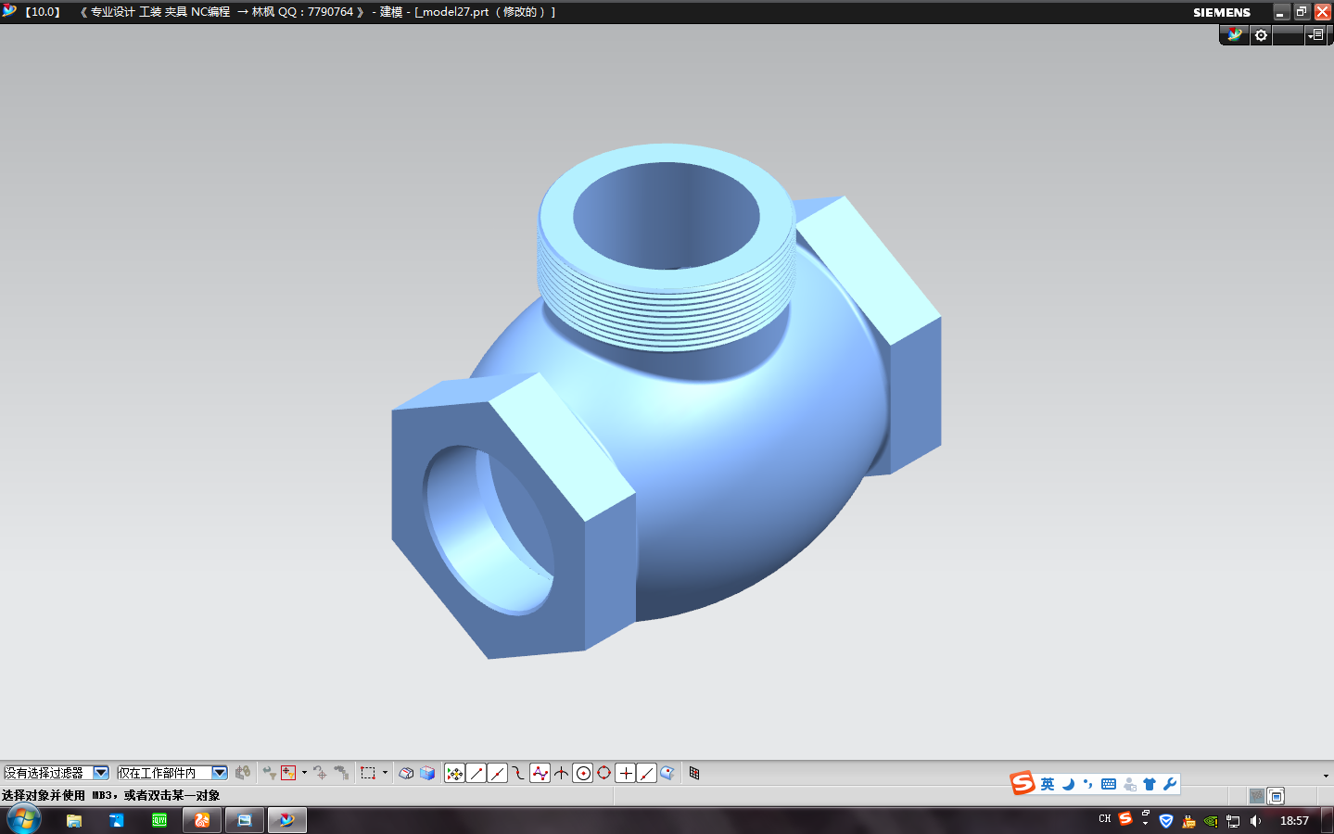Click the Sogou moon mode icon
This screenshot has height=834, width=1334.
1068,784
